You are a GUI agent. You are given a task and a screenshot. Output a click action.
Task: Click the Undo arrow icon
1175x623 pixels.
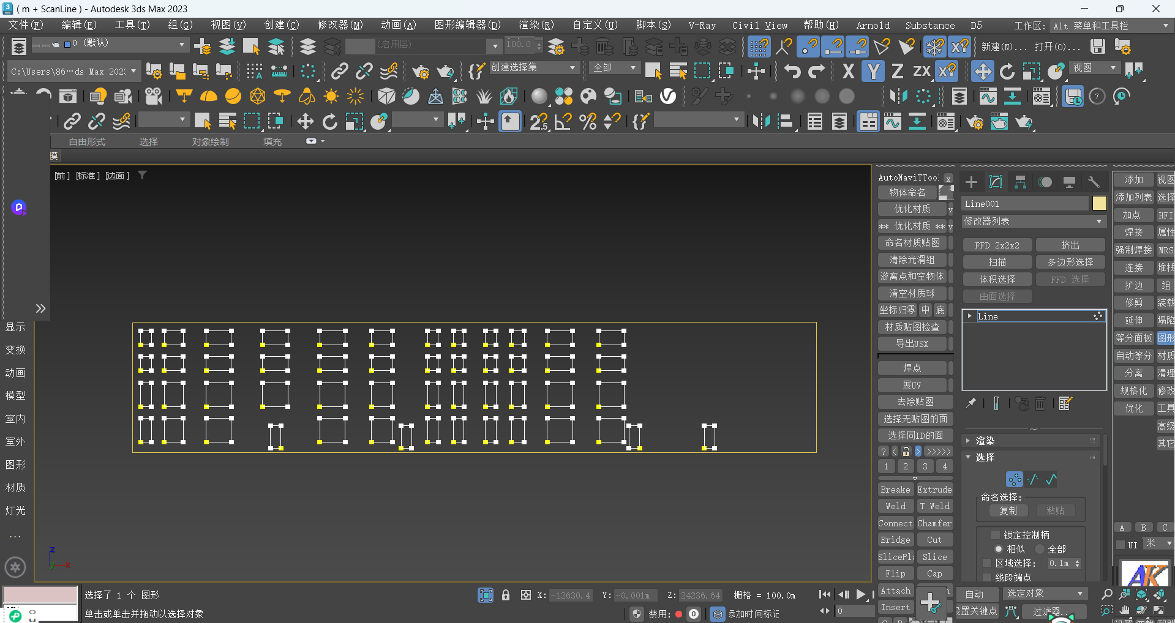point(792,72)
